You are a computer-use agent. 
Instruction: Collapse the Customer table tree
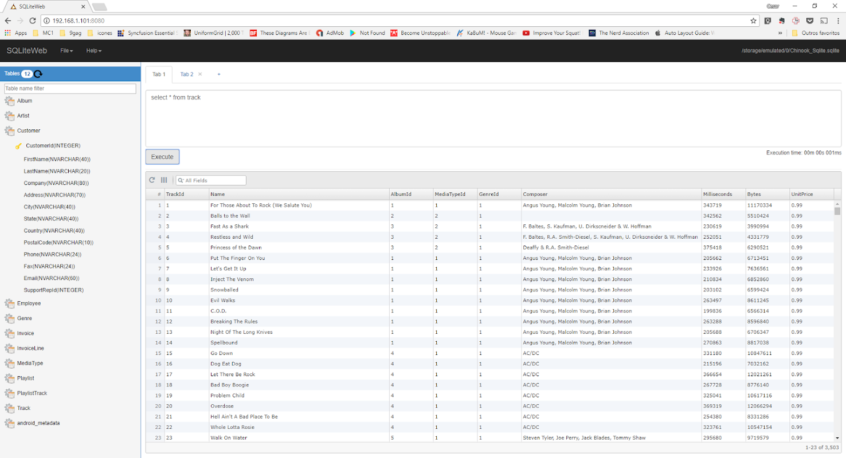tap(22, 131)
